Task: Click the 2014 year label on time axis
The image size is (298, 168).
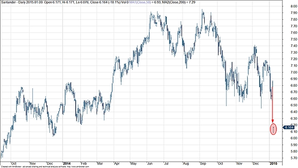Action: [67, 163]
